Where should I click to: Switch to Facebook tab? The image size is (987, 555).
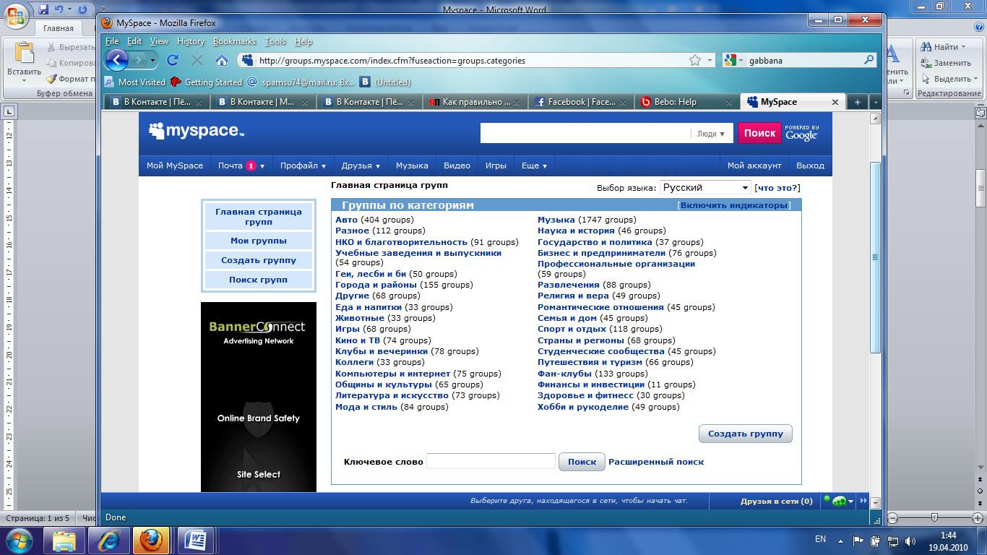pos(581,102)
